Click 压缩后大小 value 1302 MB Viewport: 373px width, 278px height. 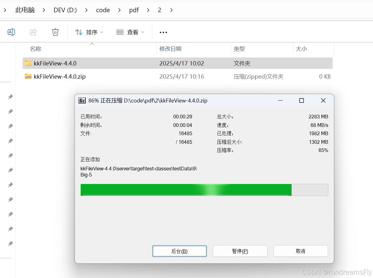pyautogui.click(x=319, y=142)
